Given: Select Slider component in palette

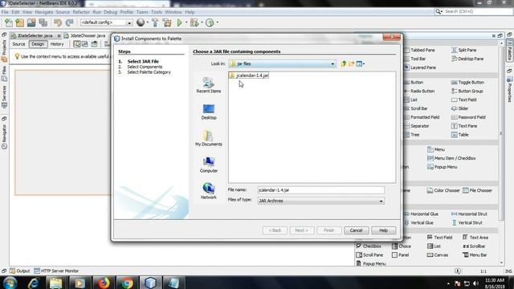Looking at the screenshot, I should [459, 108].
